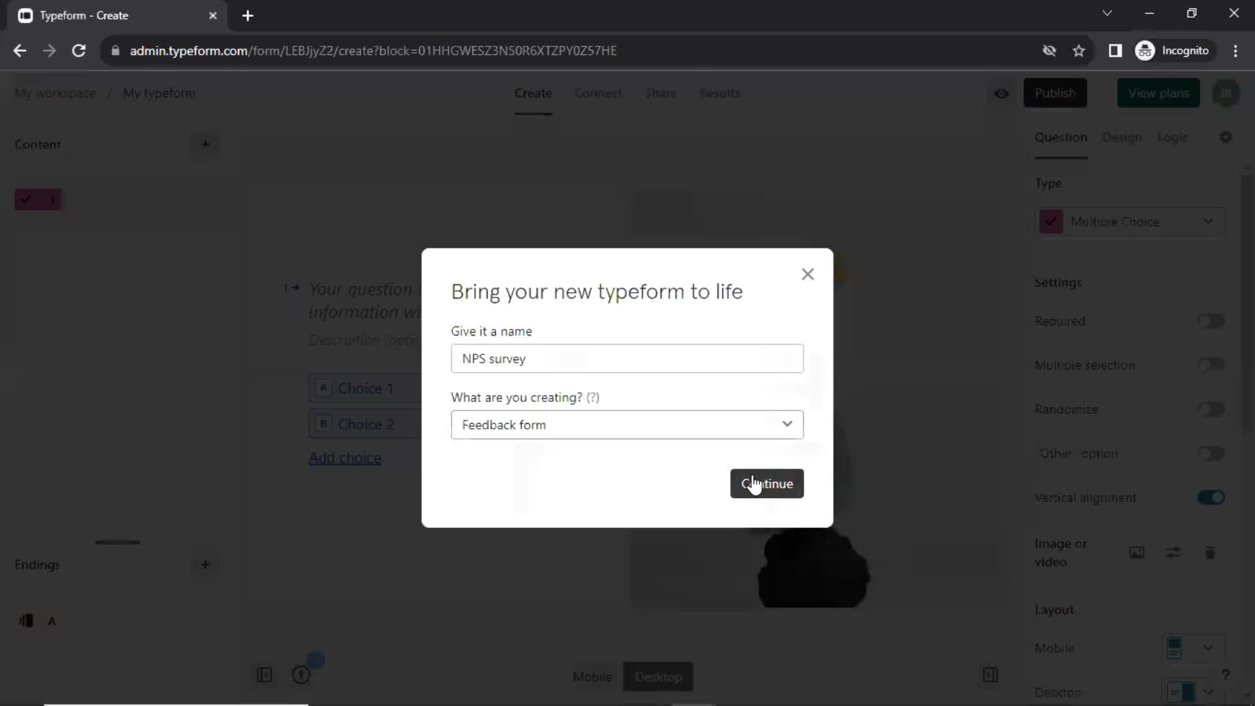Edit the 'NPS survey' name field

click(x=627, y=358)
